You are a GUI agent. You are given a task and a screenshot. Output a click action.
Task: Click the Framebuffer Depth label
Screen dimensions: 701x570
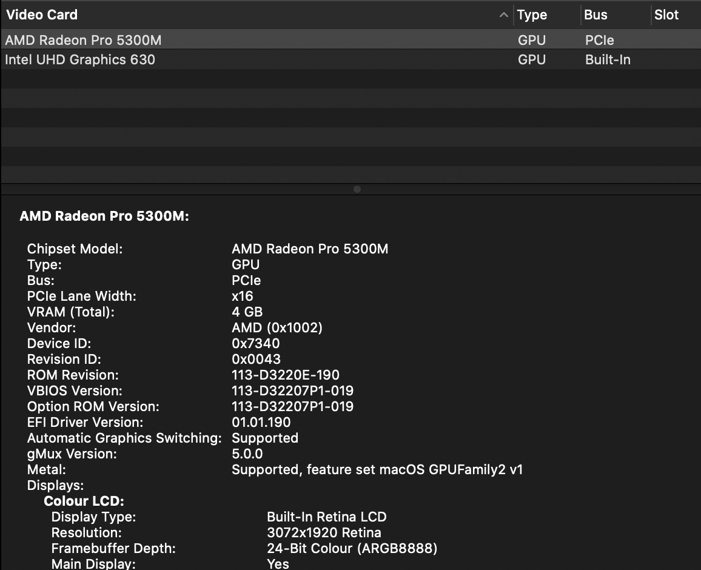[x=113, y=549]
